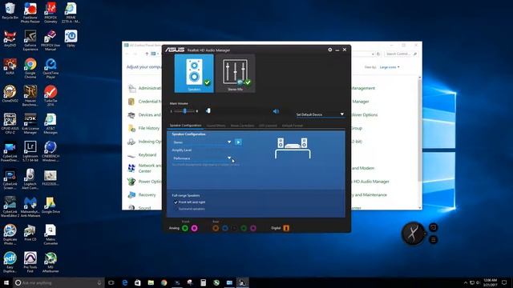Click the rear green analog jack
Viewport: 513px width, 288px height.
pyautogui.click(x=244, y=228)
